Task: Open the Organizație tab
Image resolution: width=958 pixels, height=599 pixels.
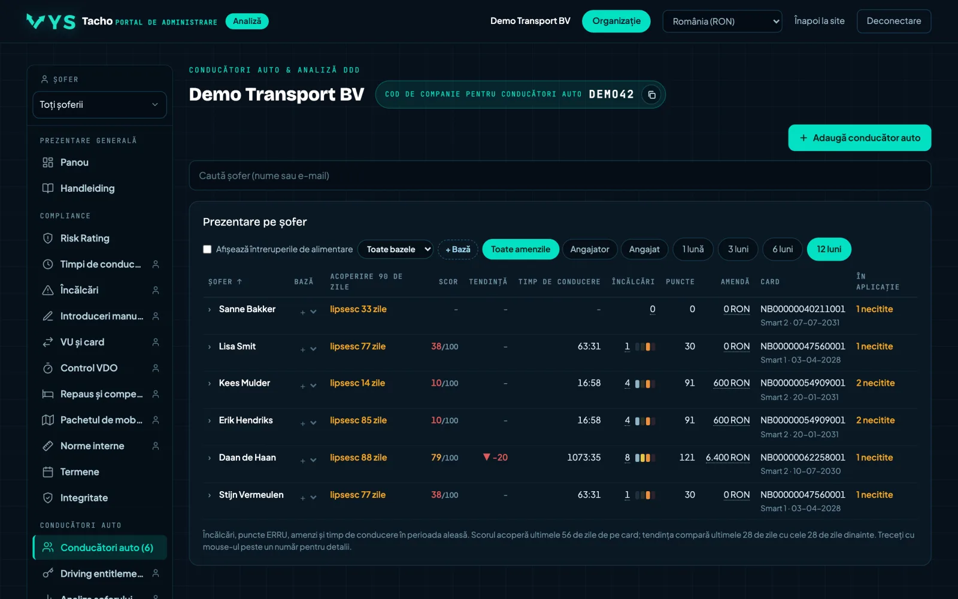Action: click(616, 21)
